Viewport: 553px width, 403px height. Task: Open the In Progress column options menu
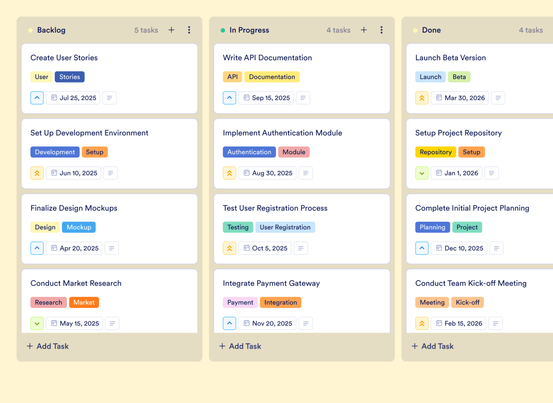381,30
